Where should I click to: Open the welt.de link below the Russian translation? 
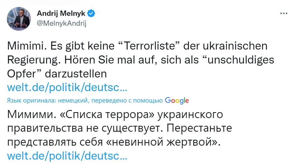point(67,156)
